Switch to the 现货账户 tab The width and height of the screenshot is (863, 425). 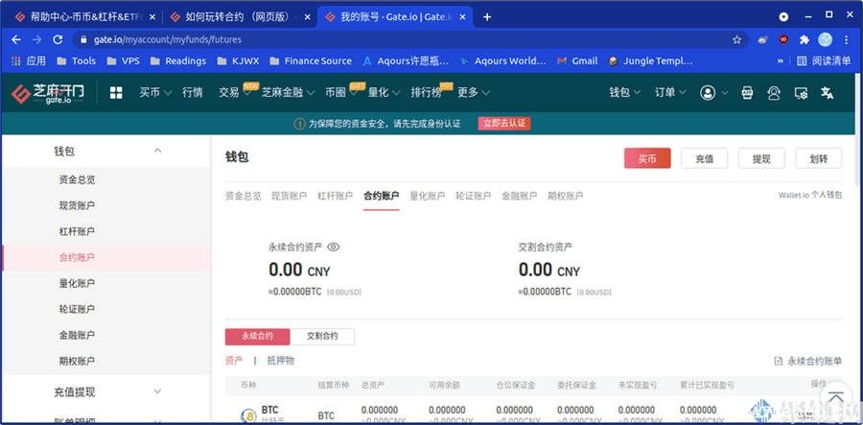[289, 196]
